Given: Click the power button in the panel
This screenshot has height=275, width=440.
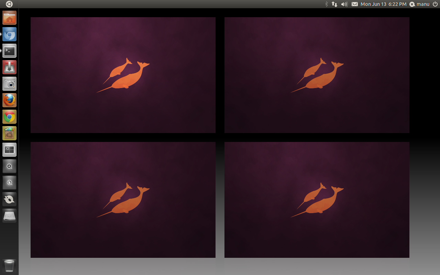Looking at the screenshot, I should click(435, 4).
